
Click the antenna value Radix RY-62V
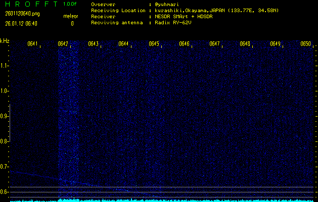(173, 23)
